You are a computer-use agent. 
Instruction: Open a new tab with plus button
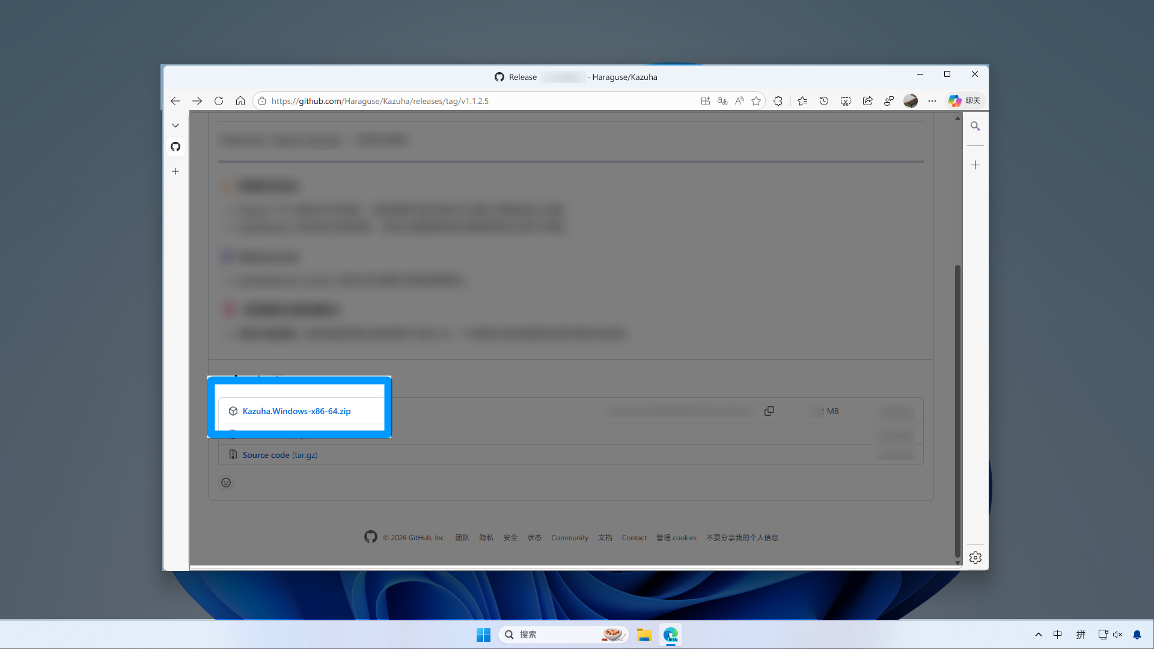click(x=176, y=171)
